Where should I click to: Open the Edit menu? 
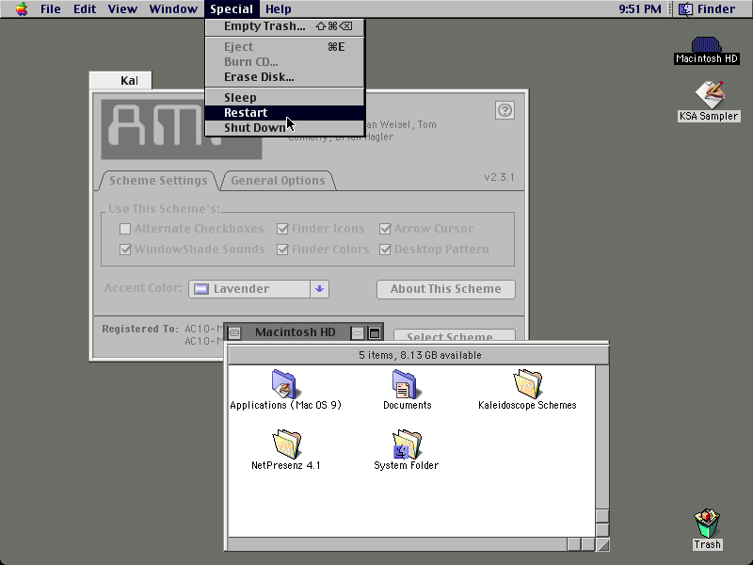point(85,8)
